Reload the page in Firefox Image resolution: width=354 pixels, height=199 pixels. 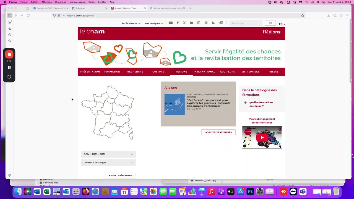[x=28, y=15]
